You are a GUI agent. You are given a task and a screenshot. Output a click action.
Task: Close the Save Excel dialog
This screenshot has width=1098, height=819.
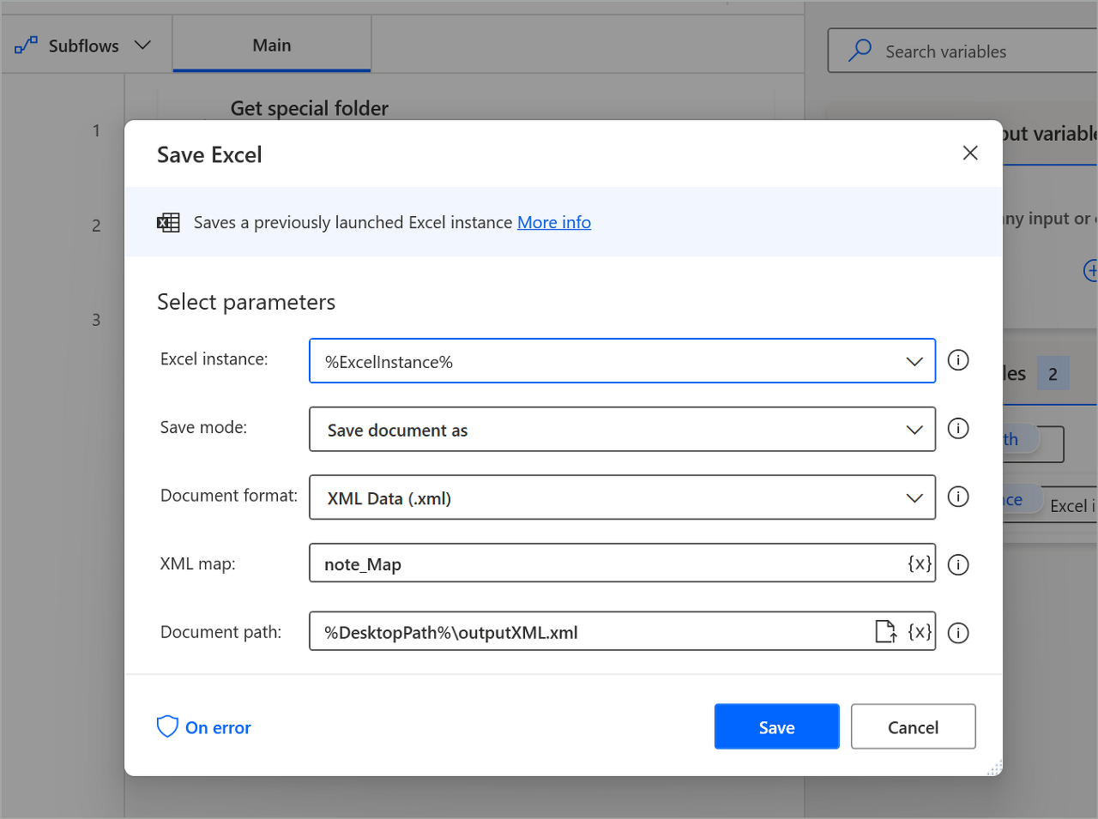(970, 153)
